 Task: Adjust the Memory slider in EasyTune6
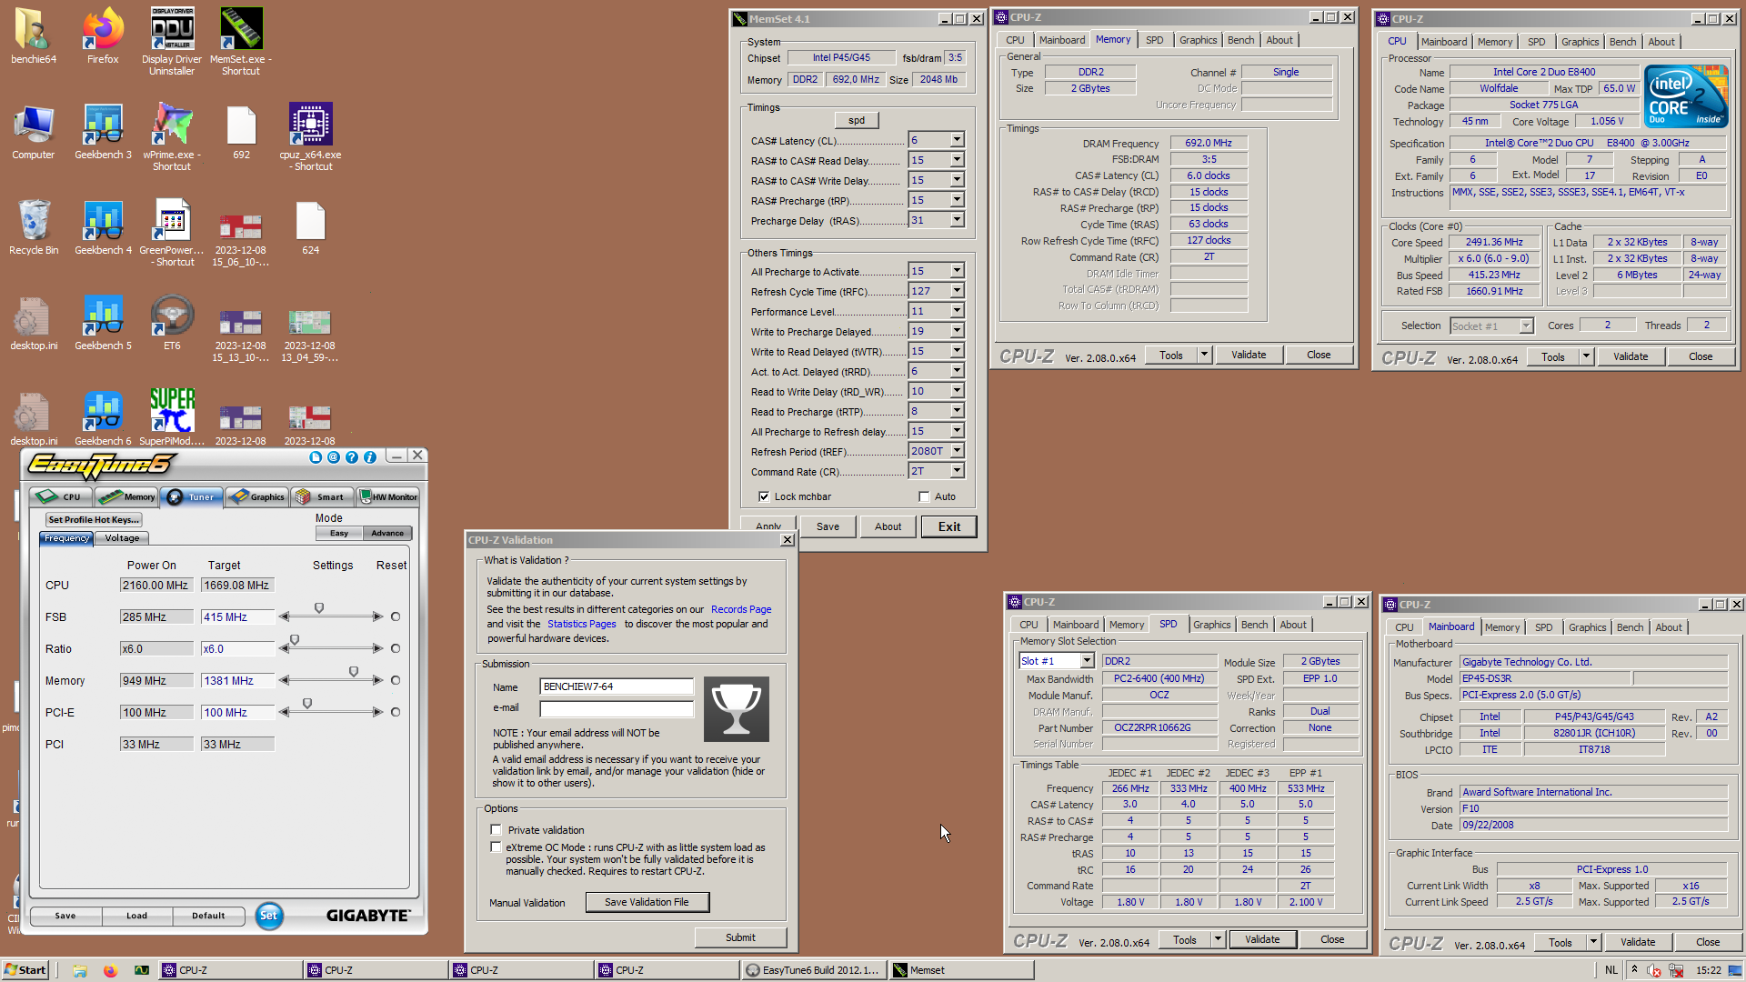click(x=354, y=672)
